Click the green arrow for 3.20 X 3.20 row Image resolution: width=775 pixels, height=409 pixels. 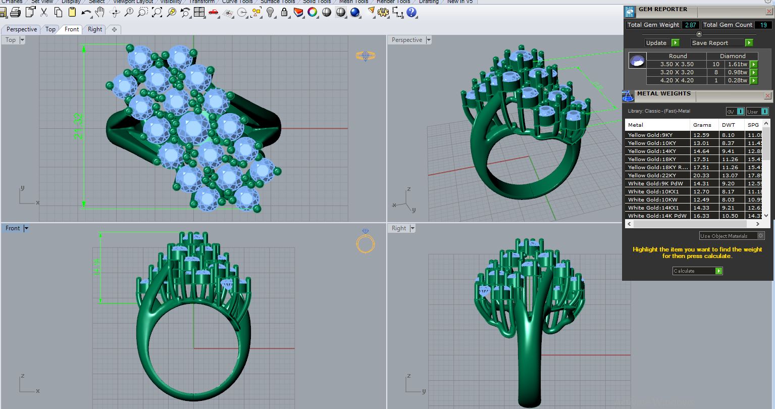[x=754, y=72]
